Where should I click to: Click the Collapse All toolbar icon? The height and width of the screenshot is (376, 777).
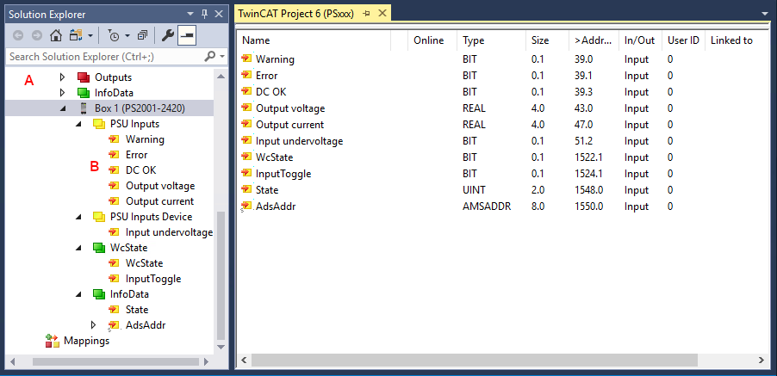point(142,35)
